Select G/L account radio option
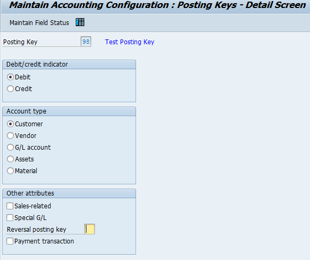The width and height of the screenshot is (310, 260). coord(10,147)
